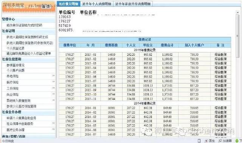Viewport: 242px width, 143px height.
Task: Expand 养老保险 chevron arrow
Action: (53, 75)
